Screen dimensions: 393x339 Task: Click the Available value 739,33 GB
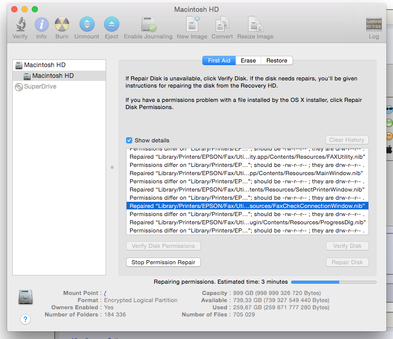coord(281,300)
